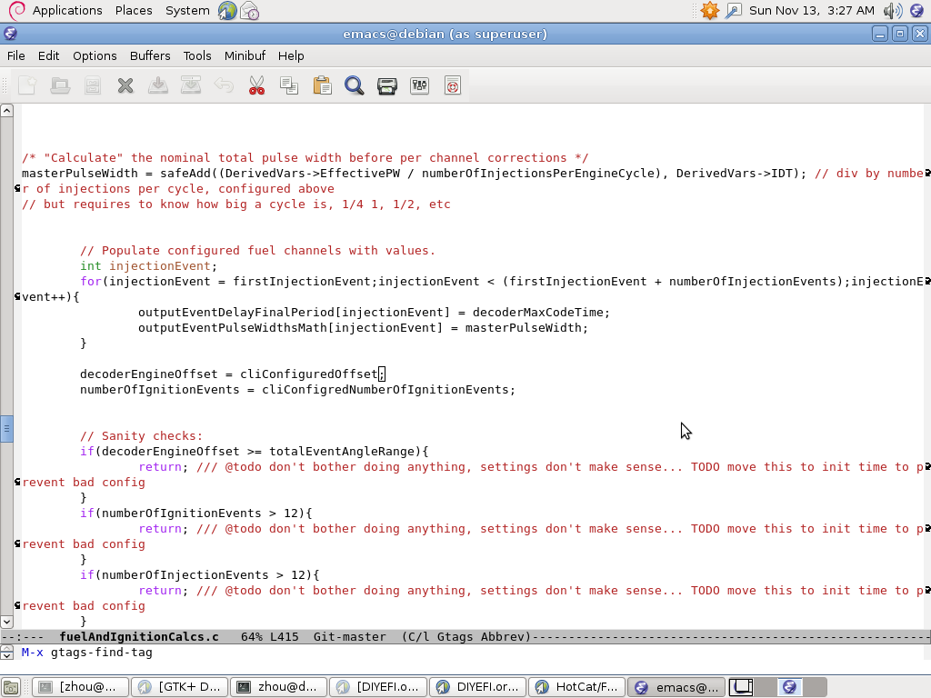Switch to the HotCat taskbar window
Viewport: 931px width, 698px height.
tap(577, 687)
